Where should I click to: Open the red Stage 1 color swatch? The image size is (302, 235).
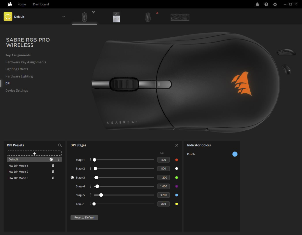point(177,160)
